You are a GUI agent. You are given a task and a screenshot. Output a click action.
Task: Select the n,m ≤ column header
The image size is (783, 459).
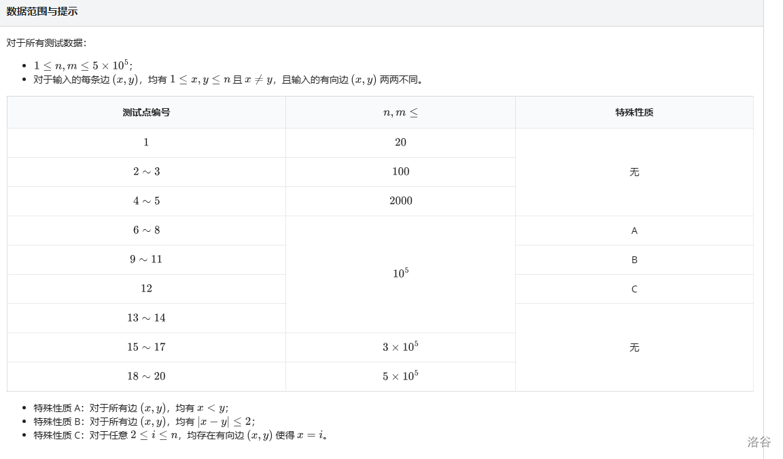400,112
